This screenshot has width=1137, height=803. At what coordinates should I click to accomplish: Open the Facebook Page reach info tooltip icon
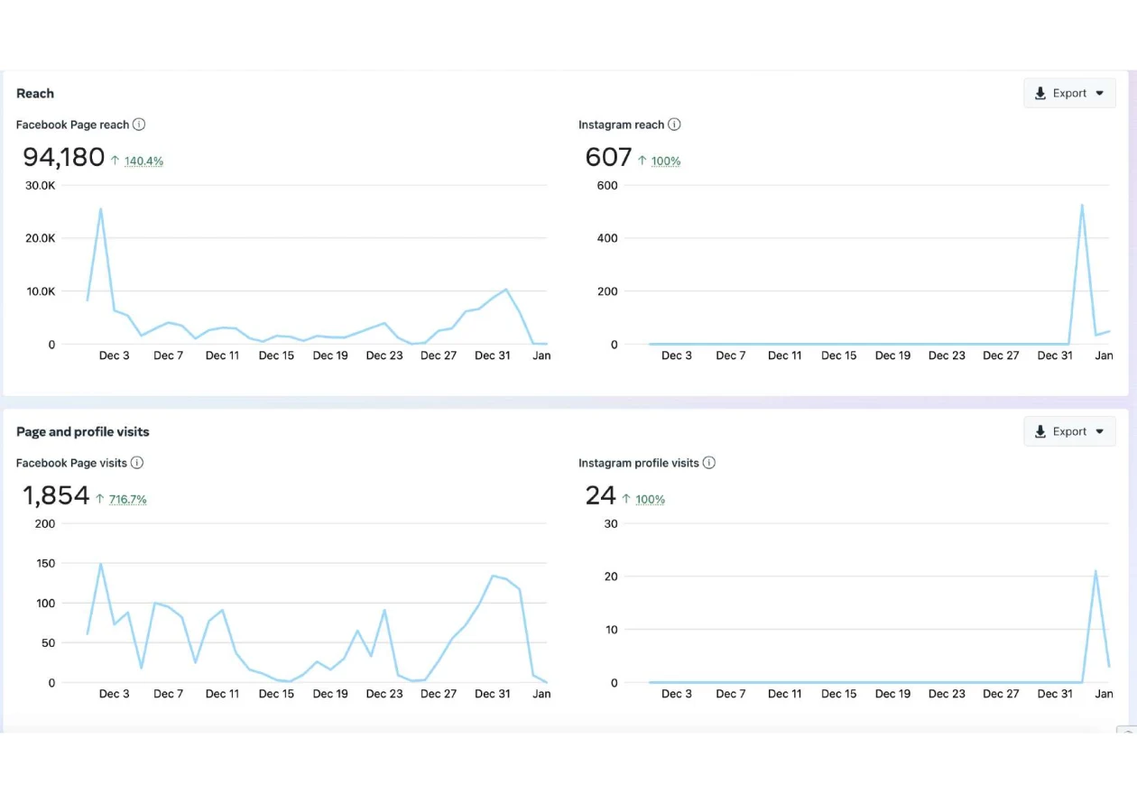140,125
